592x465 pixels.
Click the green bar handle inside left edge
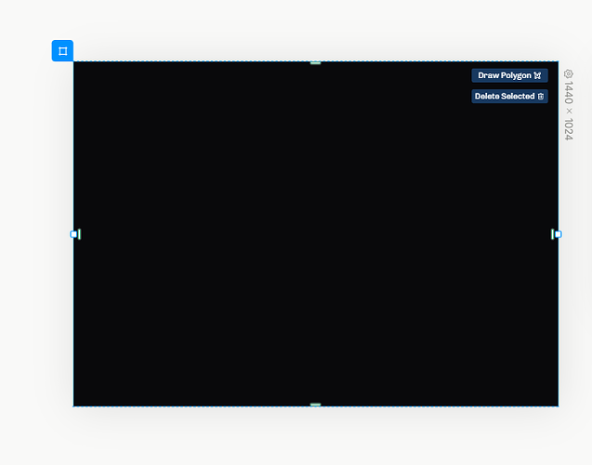[80, 234]
